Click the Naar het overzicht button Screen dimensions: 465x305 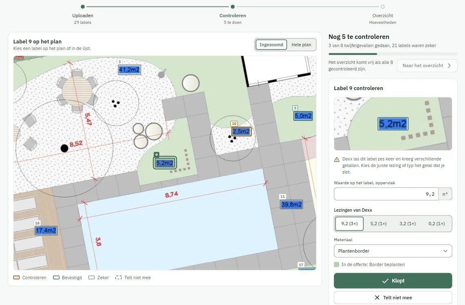tap(427, 66)
